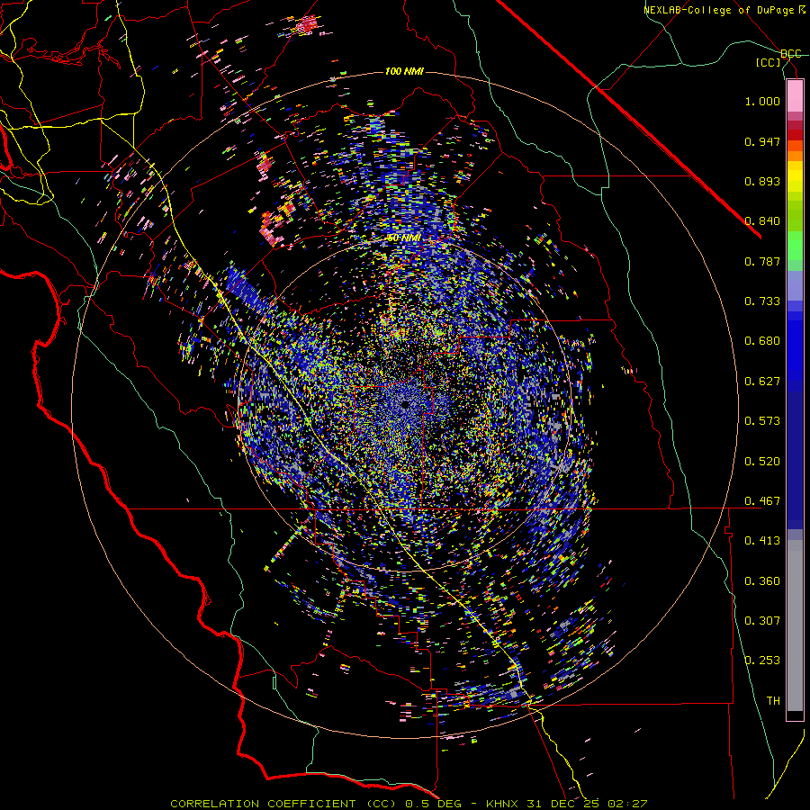Click the red segment of the color bar
Screen dimensions: 810x810
(795, 134)
